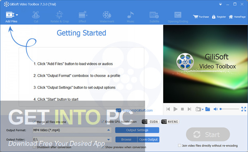Open the Rotate & Crop tool
Image resolution: width=248 pixels, height=152 pixels.
point(60,17)
